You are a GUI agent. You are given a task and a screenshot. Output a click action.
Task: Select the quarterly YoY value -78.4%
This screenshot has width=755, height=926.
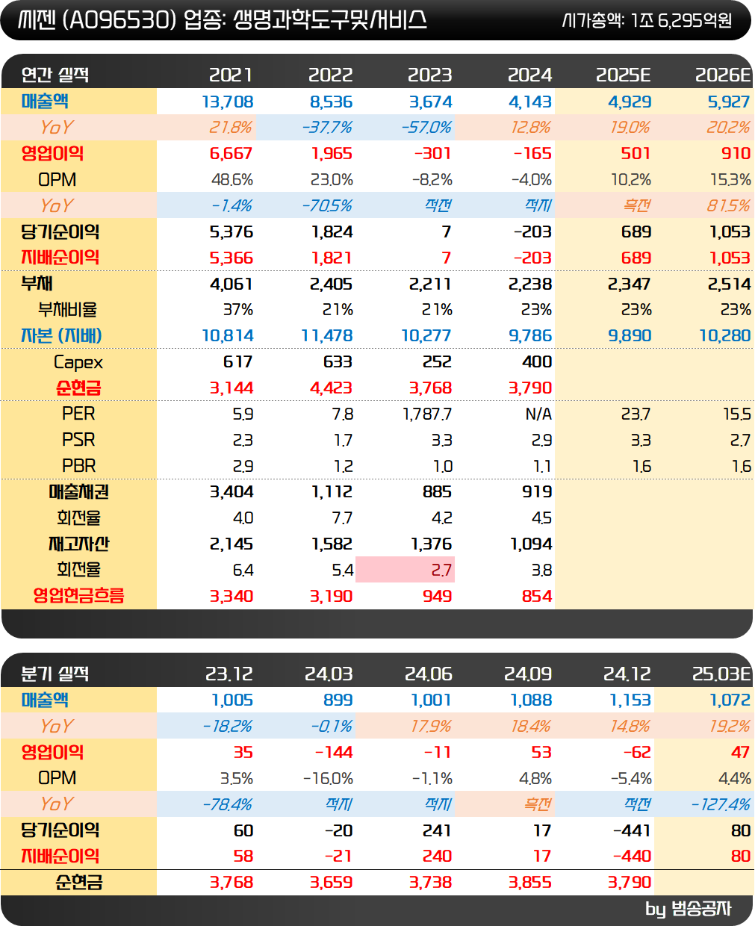[228, 804]
